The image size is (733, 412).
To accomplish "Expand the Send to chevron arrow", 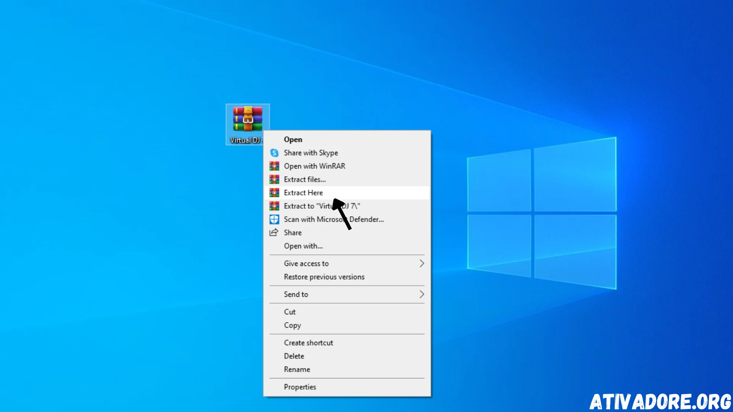I will point(422,295).
